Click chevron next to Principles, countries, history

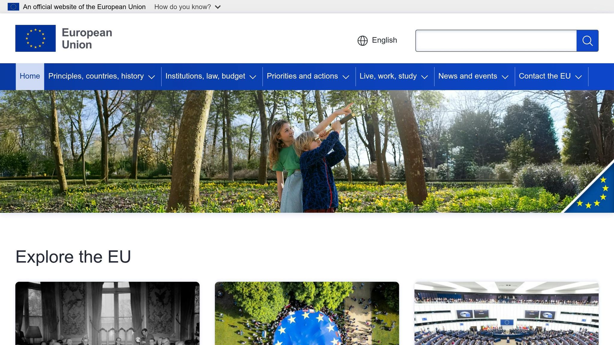coord(152,77)
